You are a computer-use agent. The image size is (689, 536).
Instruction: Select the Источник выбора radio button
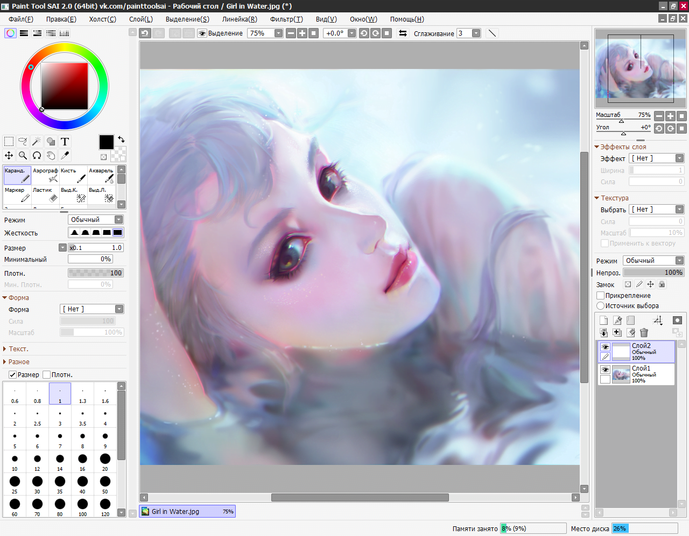pyautogui.click(x=601, y=305)
